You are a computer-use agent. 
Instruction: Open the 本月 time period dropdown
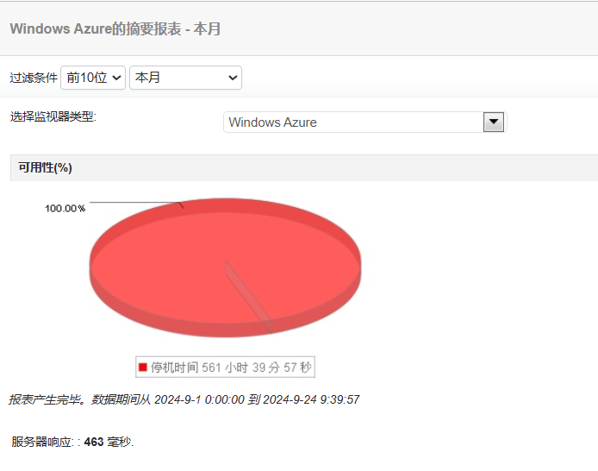tap(186, 78)
